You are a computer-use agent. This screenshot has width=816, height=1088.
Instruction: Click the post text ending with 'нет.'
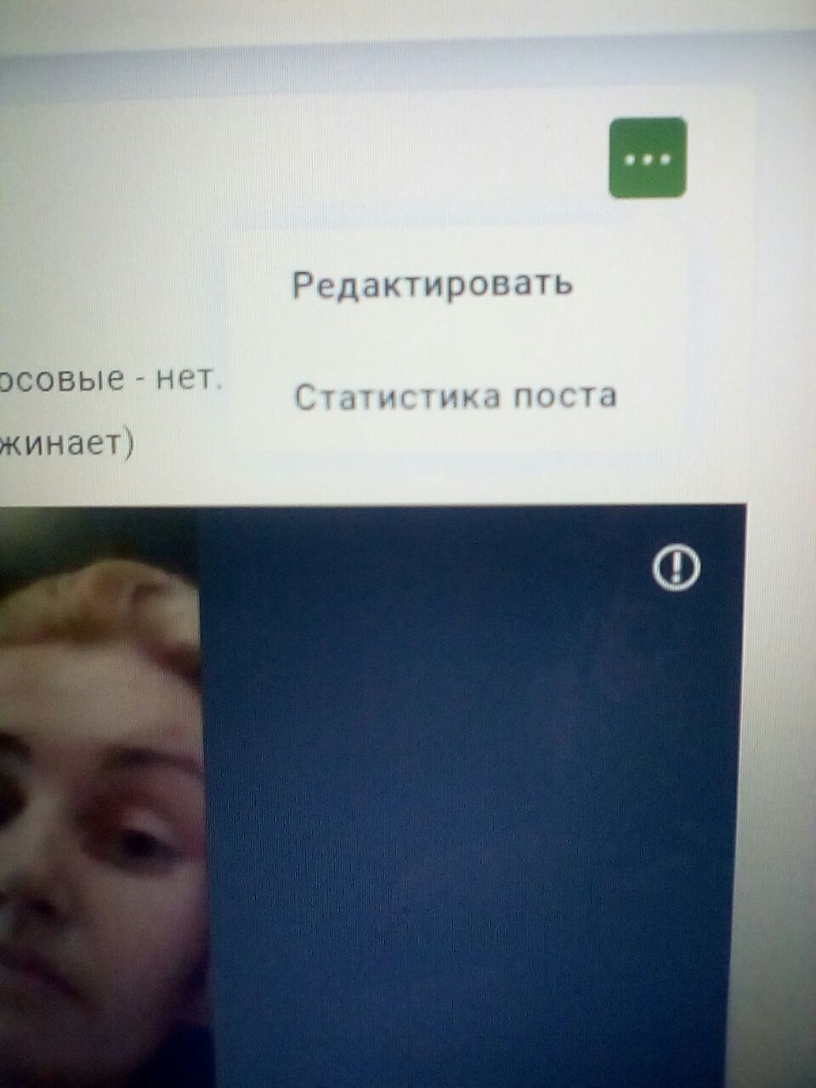point(110,378)
